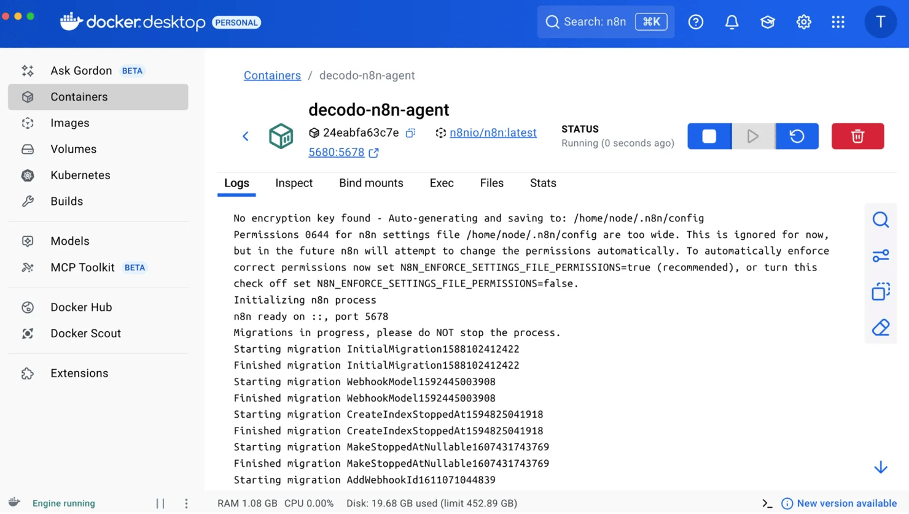Open log display settings options
Image resolution: width=909 pixels, height=514 pixels.
pyautogui.click(x=880, y=256)
